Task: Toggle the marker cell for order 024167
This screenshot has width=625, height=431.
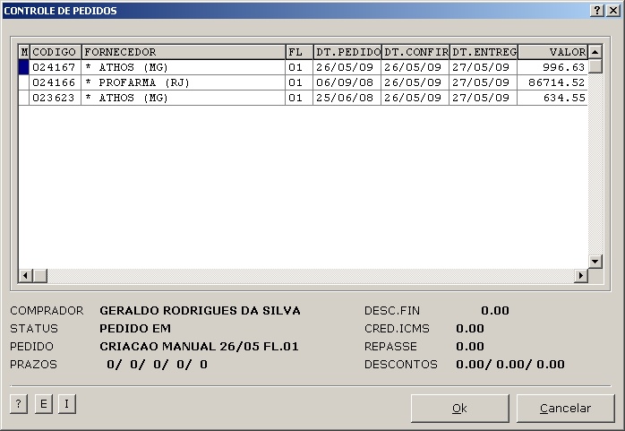Action: coord(24,67)
